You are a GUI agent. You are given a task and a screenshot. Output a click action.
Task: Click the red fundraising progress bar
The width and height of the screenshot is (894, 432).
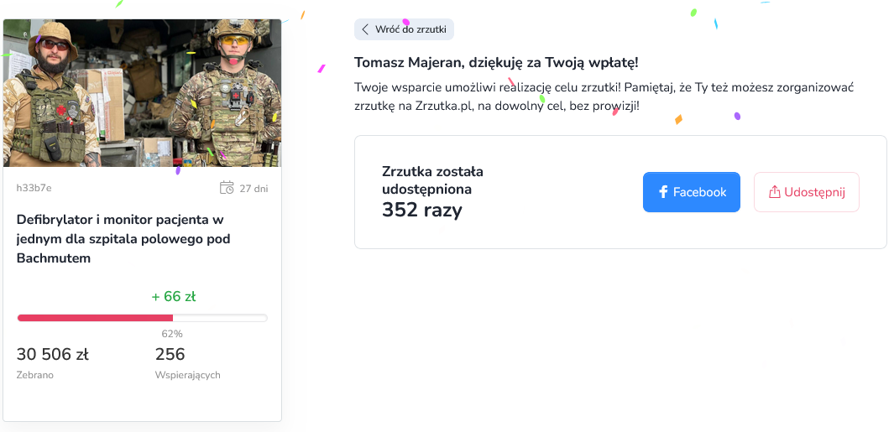[96, 318]
